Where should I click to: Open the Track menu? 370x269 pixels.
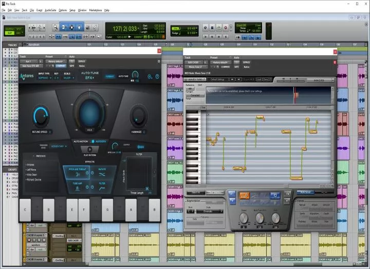[25, 10]
